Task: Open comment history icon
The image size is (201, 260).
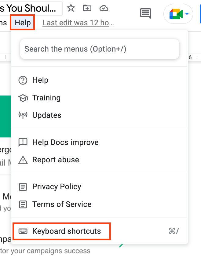Action: pos(146,13)
